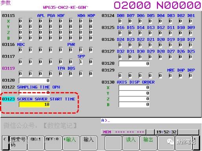
Task: Select the B-row NDP bit of 03115
Action: (x=91, y=38)
